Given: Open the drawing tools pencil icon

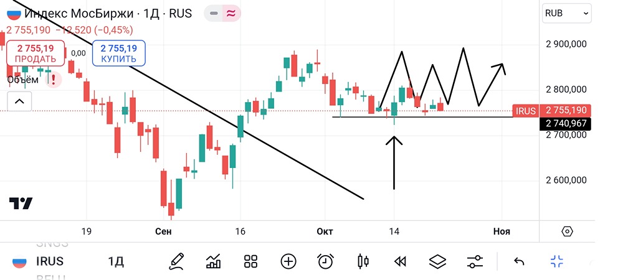Looking at the screenshot, I should tap(176, 261).
